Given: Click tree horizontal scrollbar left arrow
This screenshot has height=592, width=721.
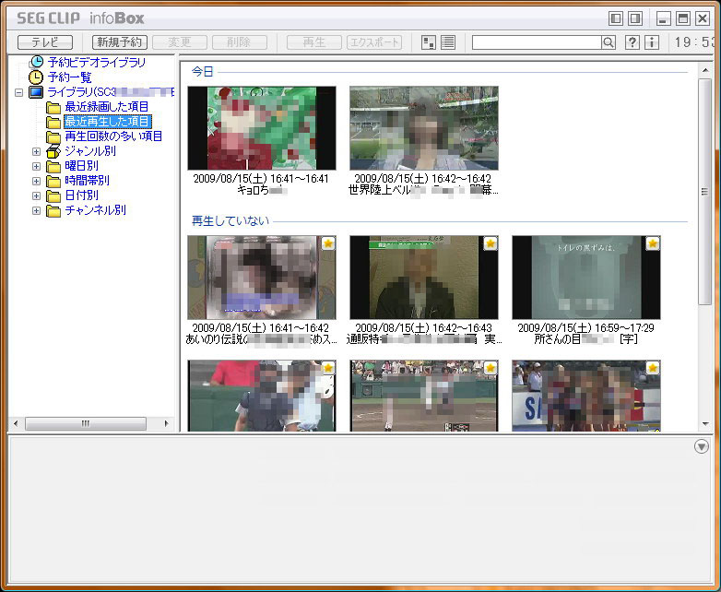Looking at the screenshot, I should (16, 423).
